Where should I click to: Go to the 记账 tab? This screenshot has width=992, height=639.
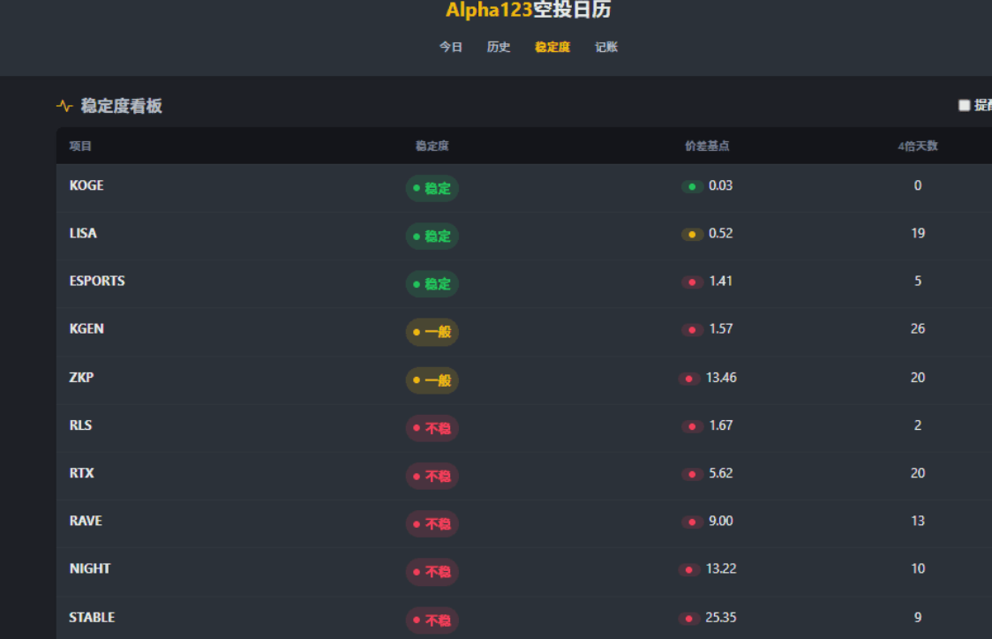point(606,48)
